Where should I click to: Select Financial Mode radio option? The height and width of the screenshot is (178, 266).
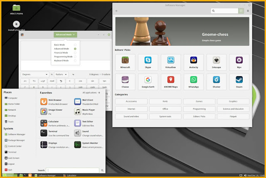pyautogui.click(x=75, y=53)
